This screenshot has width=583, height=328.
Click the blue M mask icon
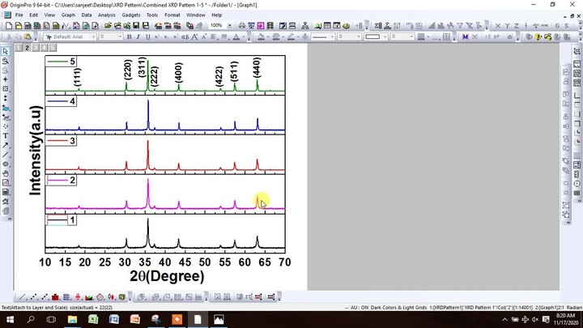click(465, 36)
